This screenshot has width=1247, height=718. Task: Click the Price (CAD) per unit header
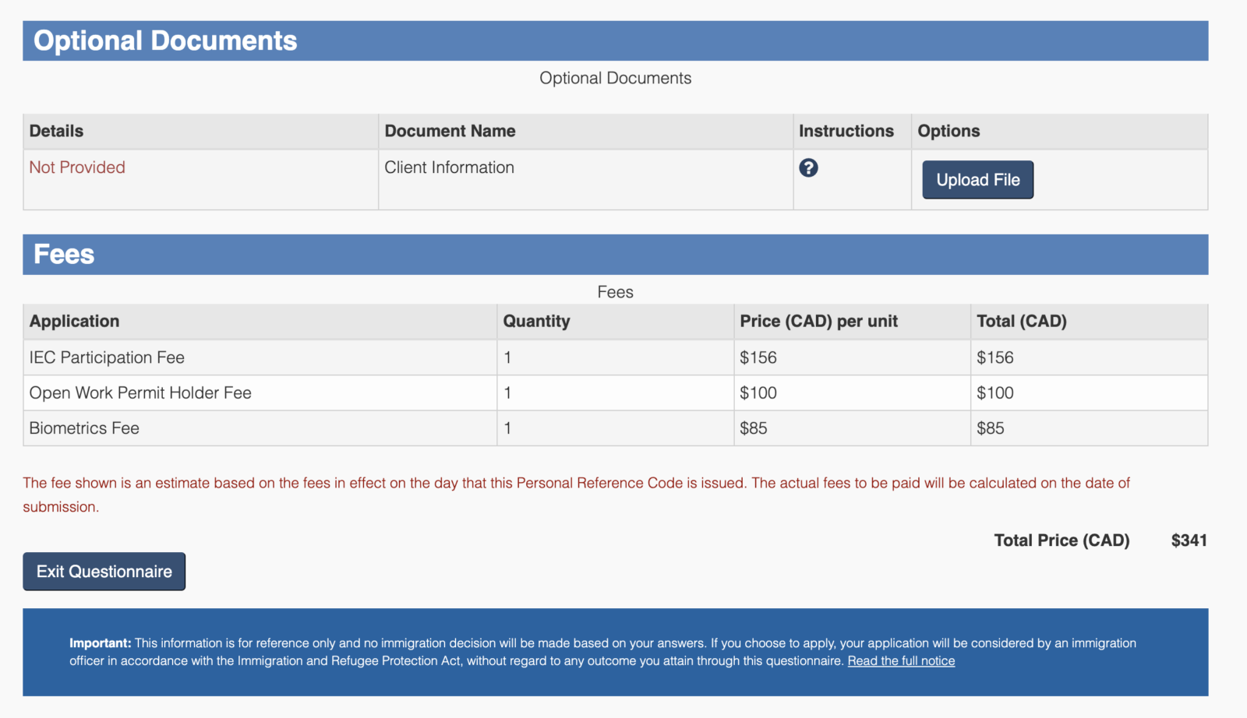[x=818, y=322]
